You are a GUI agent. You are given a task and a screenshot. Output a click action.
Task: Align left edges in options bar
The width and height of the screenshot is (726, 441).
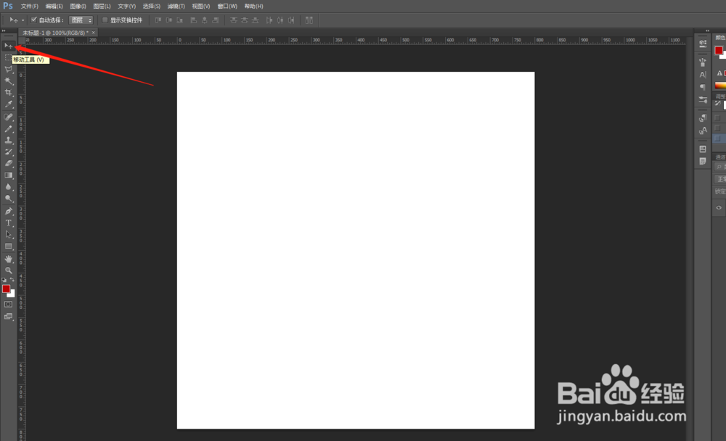[194, 20]
